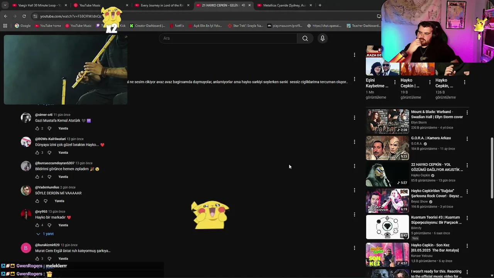The width and height of the screenshot is (494, 278).
Task: Open the Netflix bookmark
Action: point(176,26)
